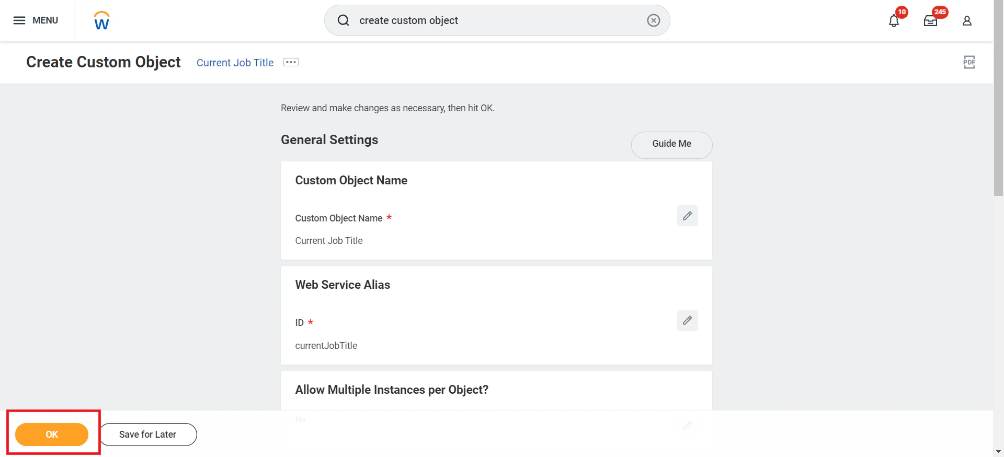Viewport: 1004px width, 457px height.
Task: Open related actions ellipsis beside Current Job Title
Action: [x=291, y=62]
